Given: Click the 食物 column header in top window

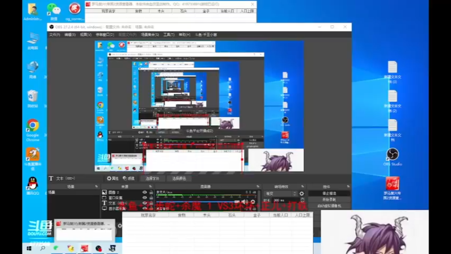Looking at the screenshot, I should point(138,11).
